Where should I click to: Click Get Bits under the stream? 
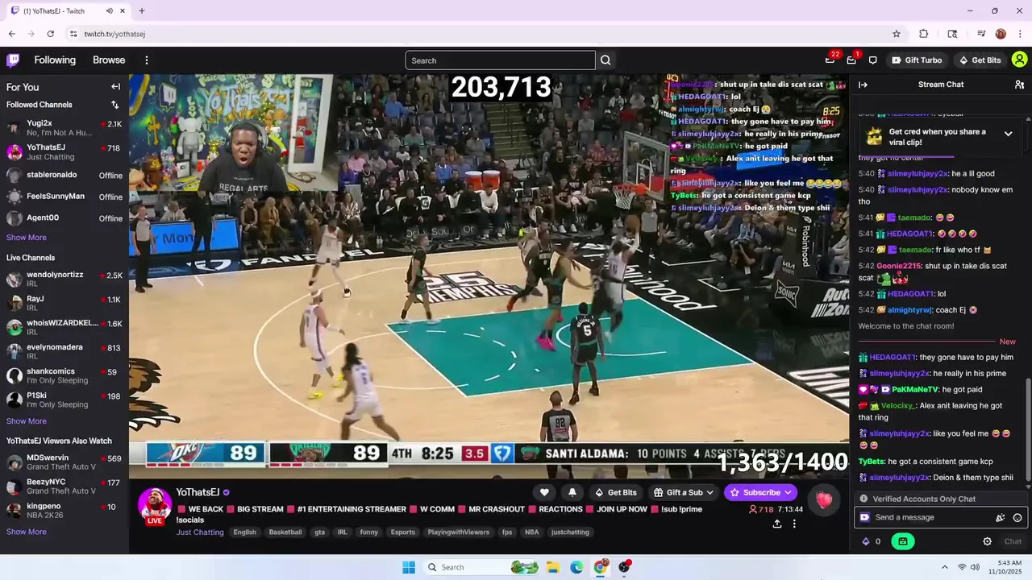[x=616, y=492]
